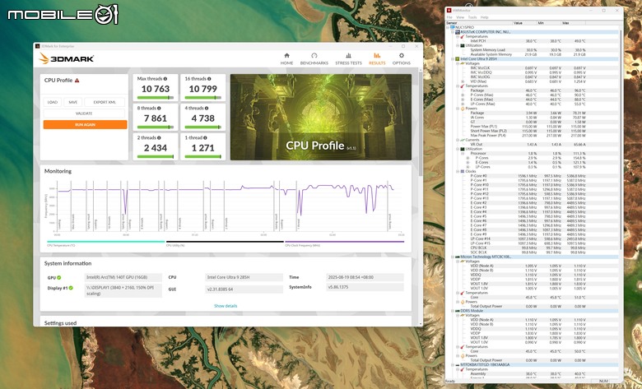The width and height of the screenshot is (642, 389).
Task: Click the green score bar under Max threads
Action: tap(156, 97)
